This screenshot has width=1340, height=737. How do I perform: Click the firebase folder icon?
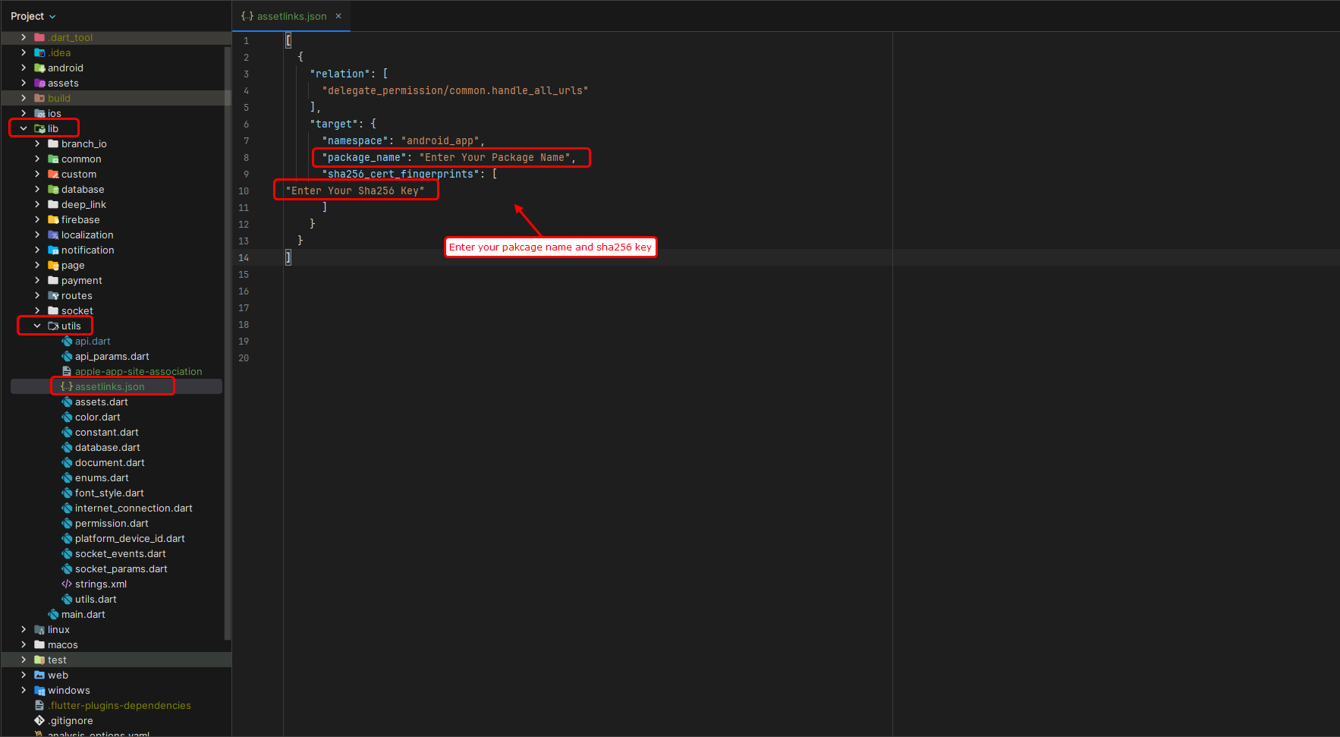[54, 219]
